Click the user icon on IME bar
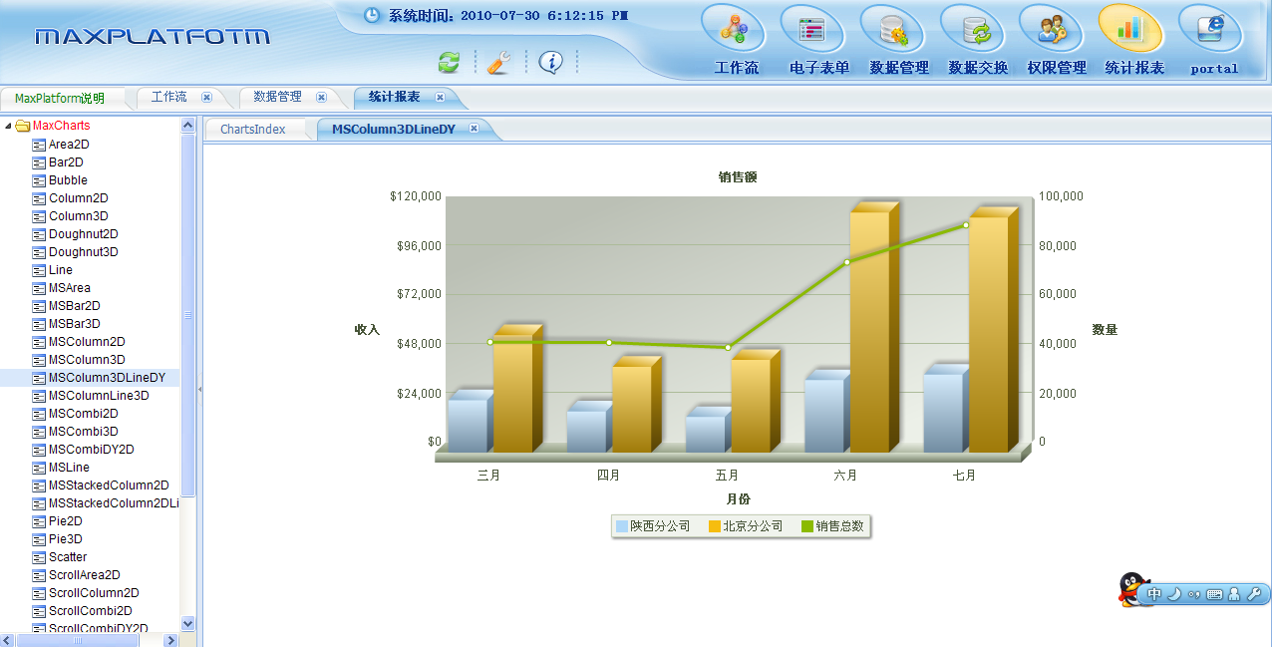The image size is (1272, 647). coord(1234,594)
